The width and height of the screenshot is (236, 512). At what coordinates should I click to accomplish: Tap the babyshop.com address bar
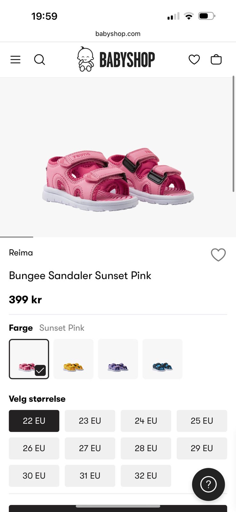[x=118, y=34]
